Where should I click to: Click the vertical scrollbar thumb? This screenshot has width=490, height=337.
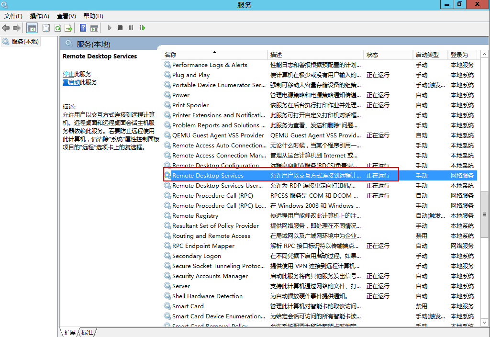tap(484, 215)
